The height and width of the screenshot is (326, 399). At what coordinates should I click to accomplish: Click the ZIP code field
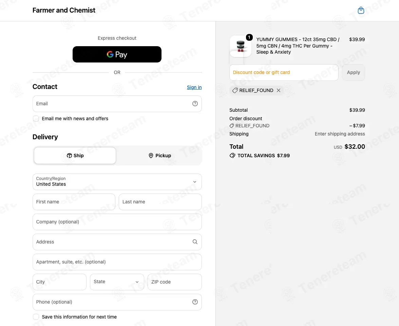click(175, 282)
